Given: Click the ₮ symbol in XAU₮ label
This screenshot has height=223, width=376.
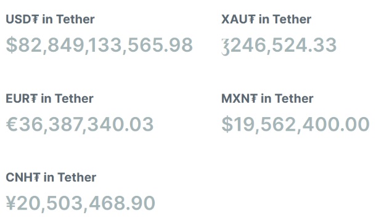Looking at the screenshot, I should coord(252,19).
